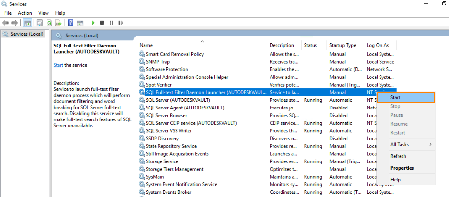Click the Services (Local) pane header
449x197 pixels.
point(82,36)
